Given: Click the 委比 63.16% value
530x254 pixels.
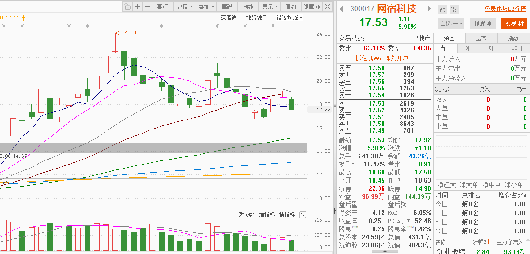Looking at the screenshot, I should point(374,49).
